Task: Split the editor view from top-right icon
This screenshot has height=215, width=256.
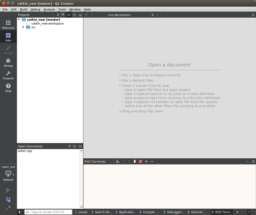Action: tap(253, 15)
